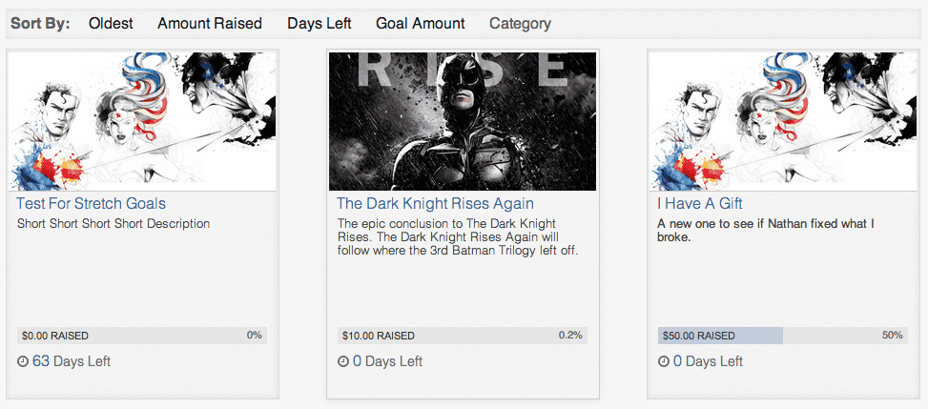The width and height of the screenshot is (928, 409).
Task: Click Test For Stretch Goals superhero thumbnail
Action: [x=143, y=121]
